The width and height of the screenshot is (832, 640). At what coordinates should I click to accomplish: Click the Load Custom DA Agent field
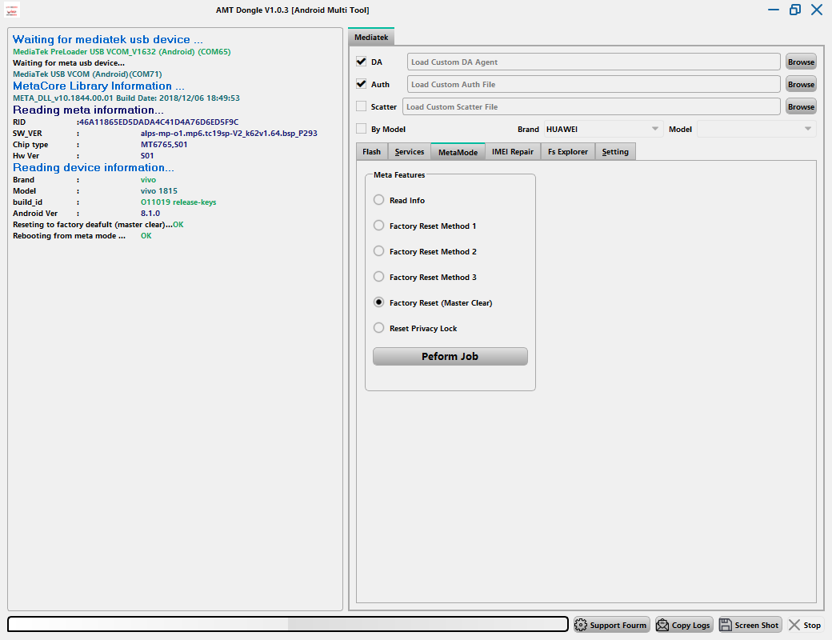pos(594,62)
